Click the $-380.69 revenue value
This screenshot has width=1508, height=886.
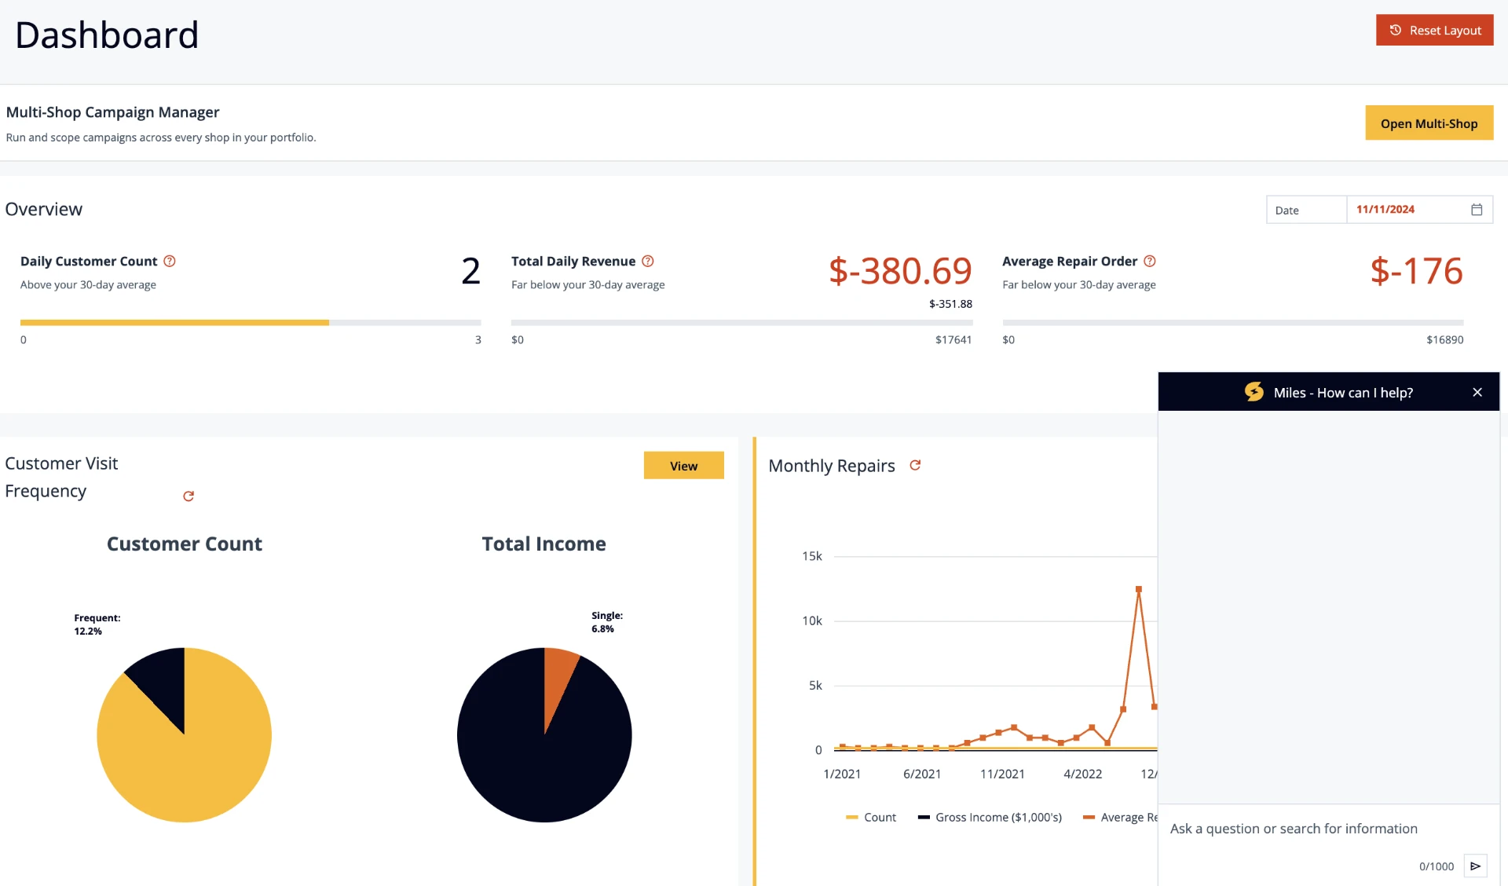900,271
